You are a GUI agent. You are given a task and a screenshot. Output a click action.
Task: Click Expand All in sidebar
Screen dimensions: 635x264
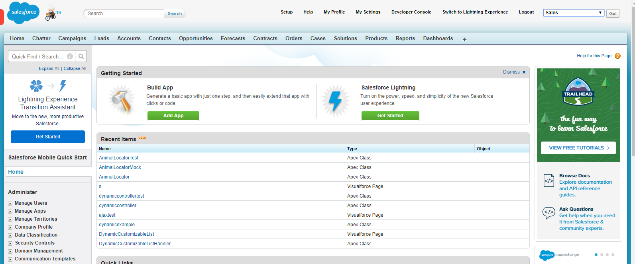point(49,69)
